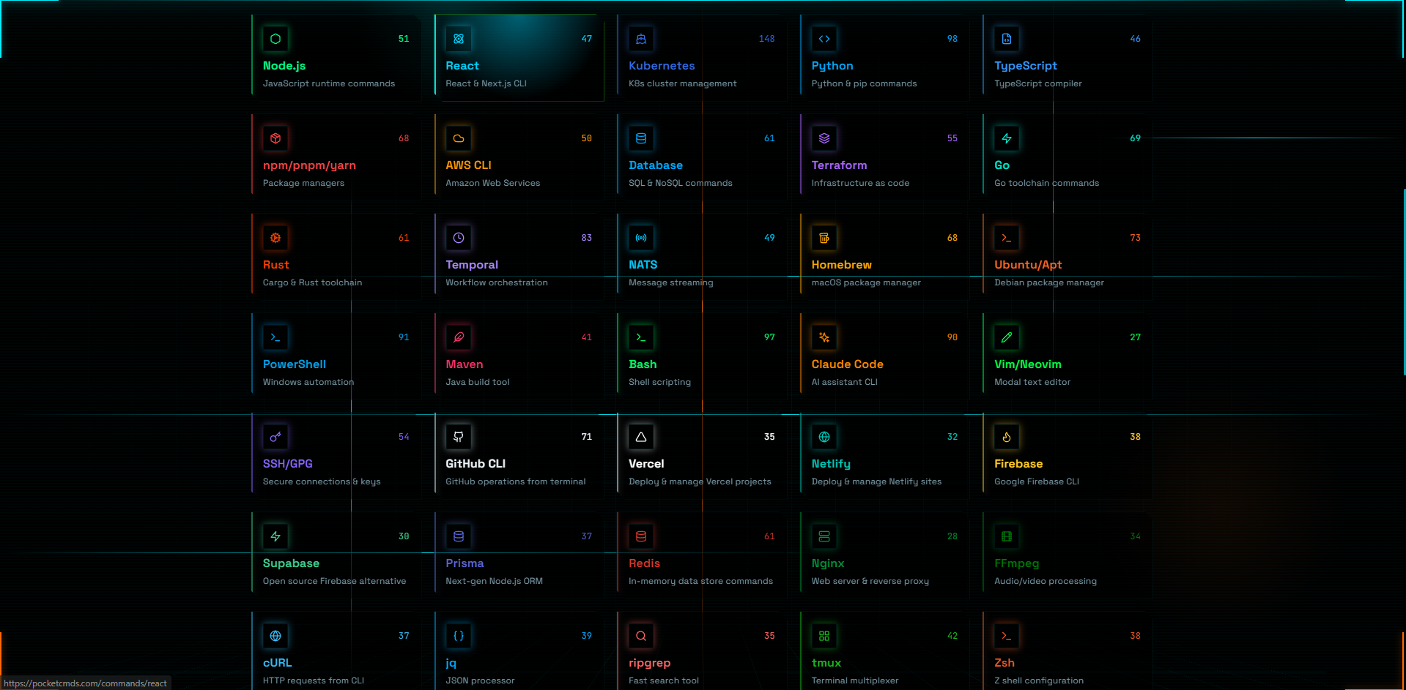Open the React title link

pos(462,66)
